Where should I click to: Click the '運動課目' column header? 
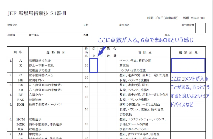[x=56, y=52]
